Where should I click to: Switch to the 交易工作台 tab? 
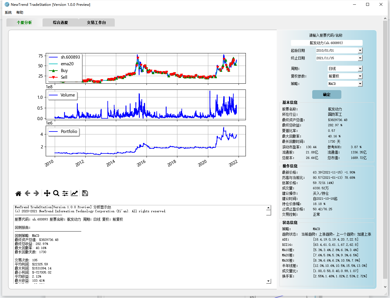coord(96,22)
